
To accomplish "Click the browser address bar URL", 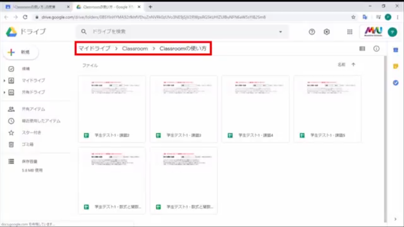I will click(153, 17).
